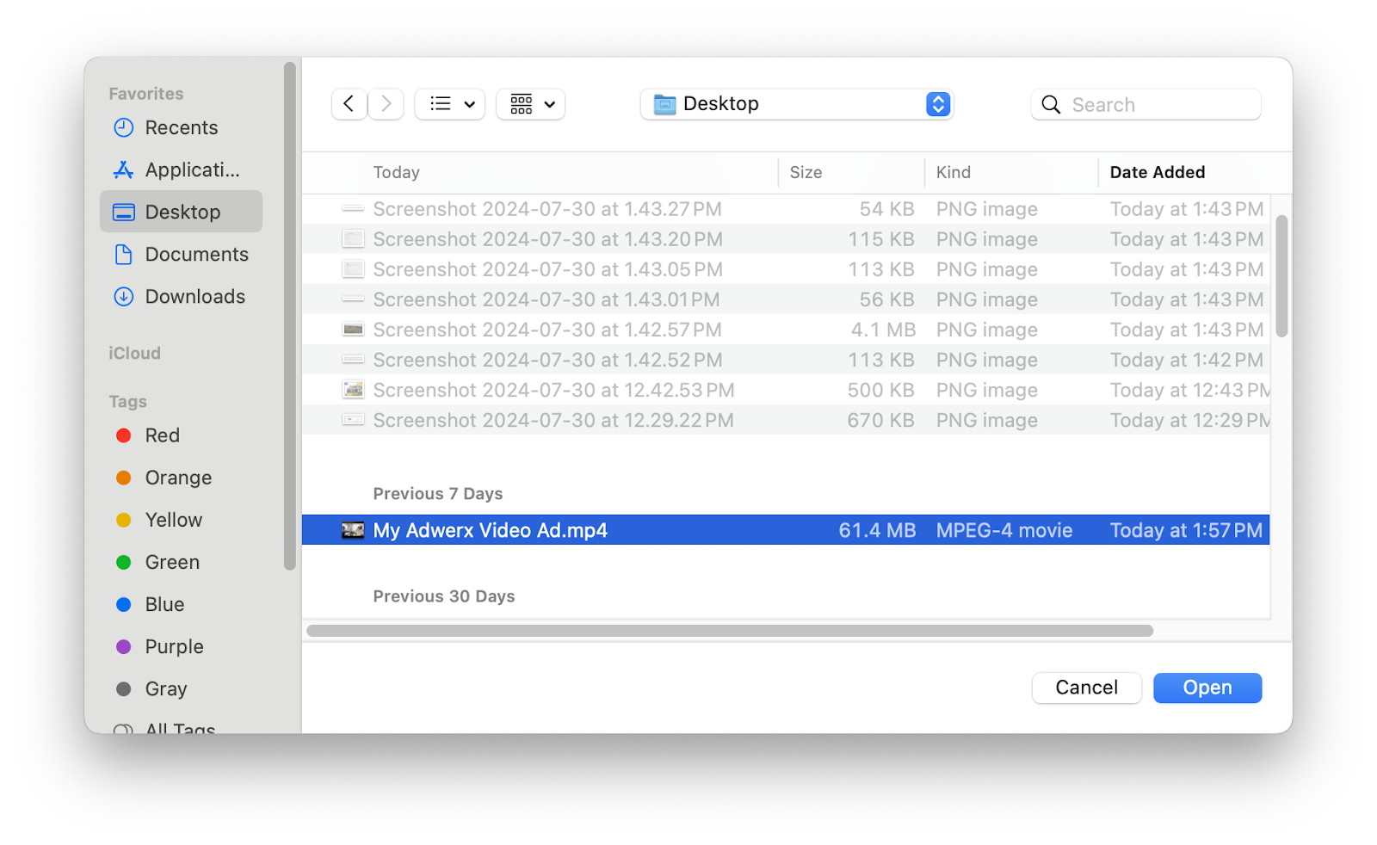Image resolution: width=1377 pixels, height=845 pixels.
Task: Click the Previous 7 Days group header
Action: (437, 494)
